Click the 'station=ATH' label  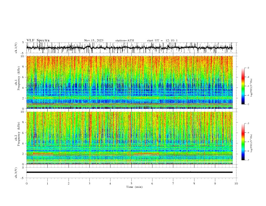coord(125,40)
